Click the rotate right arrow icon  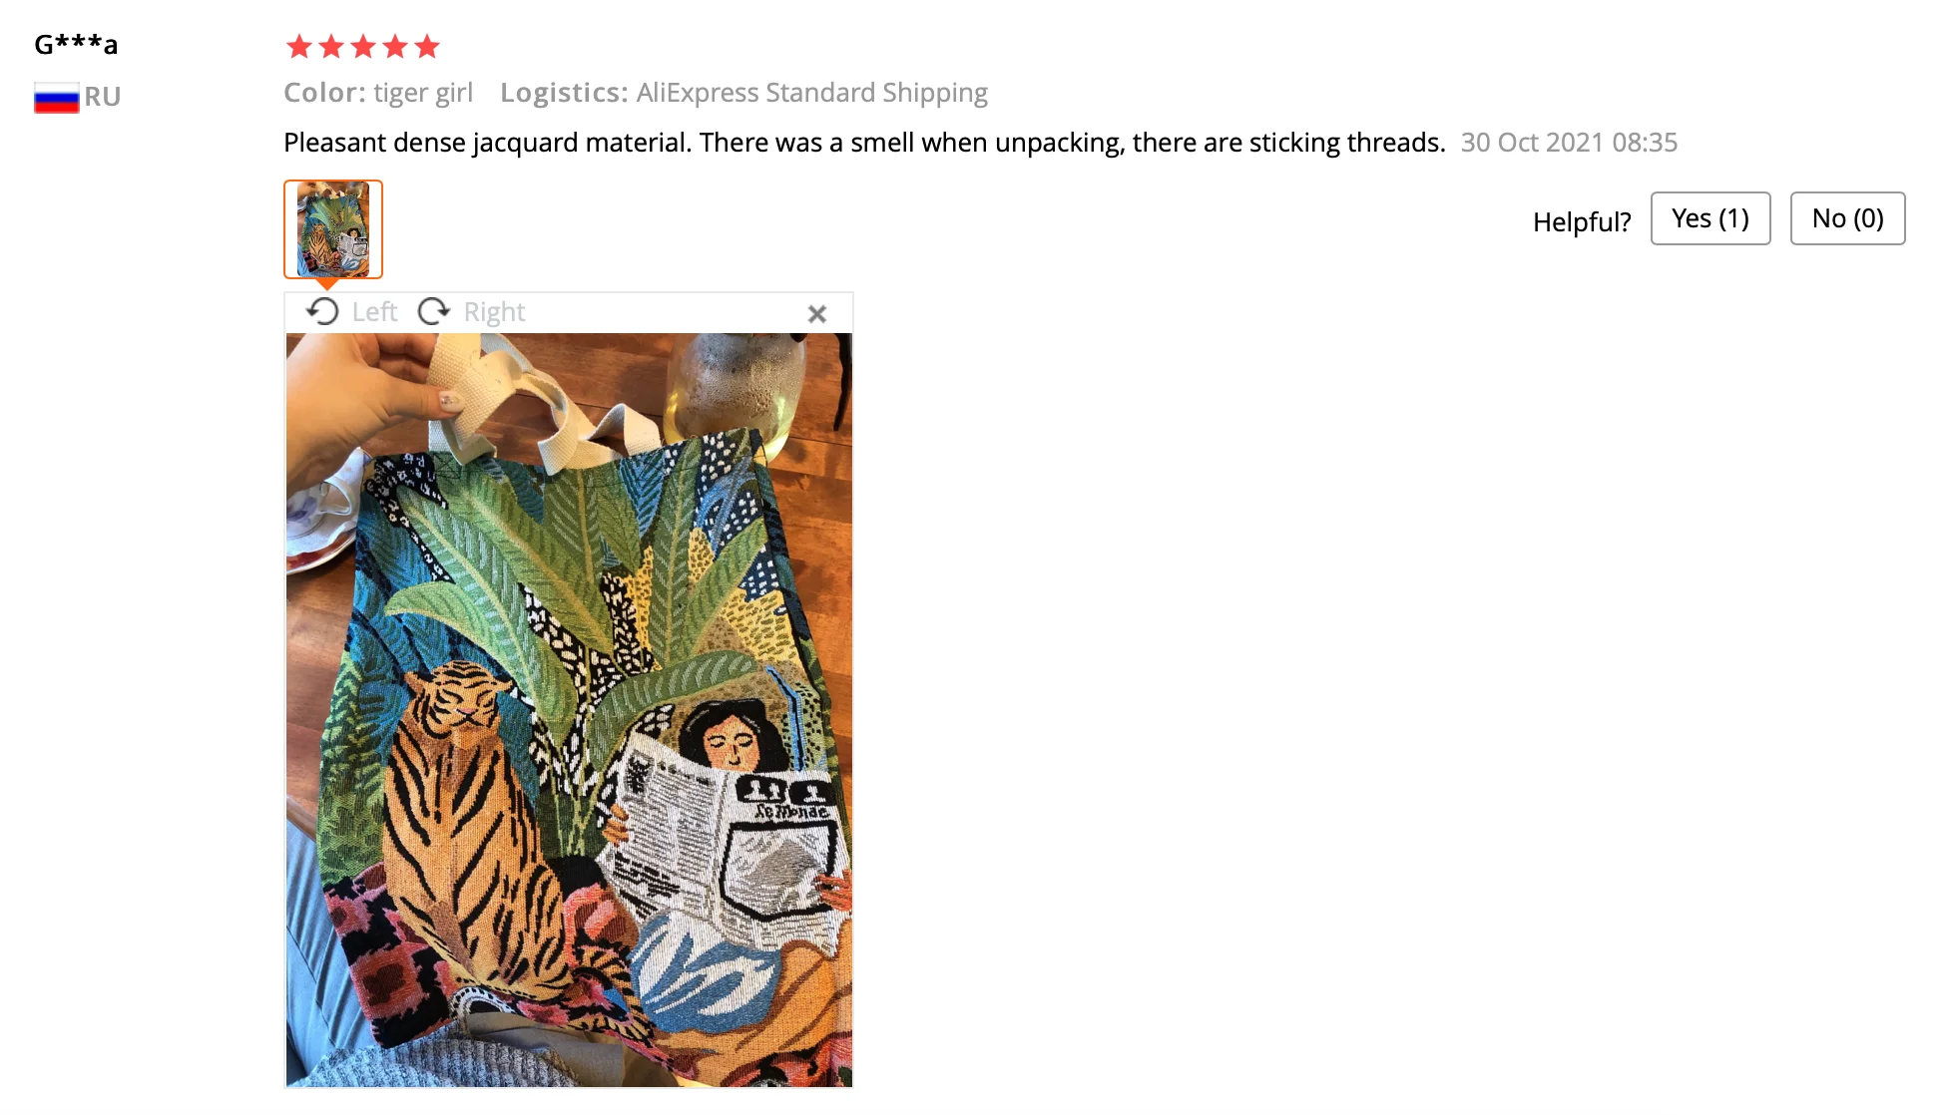coord(434,312)
